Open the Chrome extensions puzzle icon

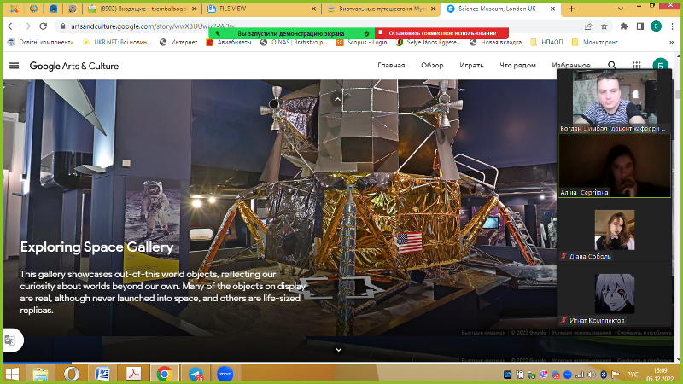click(624, 26)
